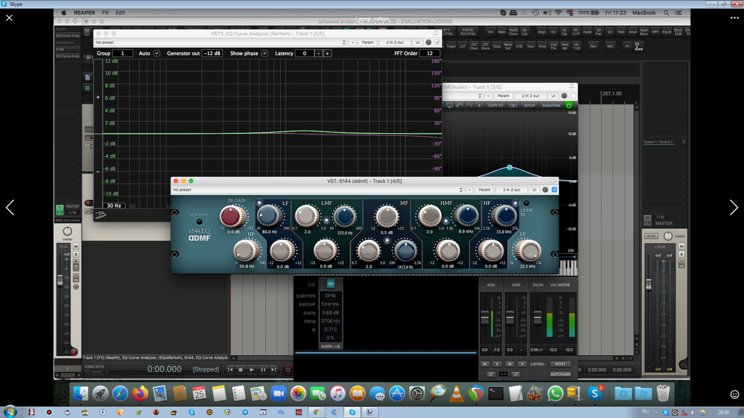Click the VU toolbar button
Screen dimensions: 744x418
tap(553, 32)
